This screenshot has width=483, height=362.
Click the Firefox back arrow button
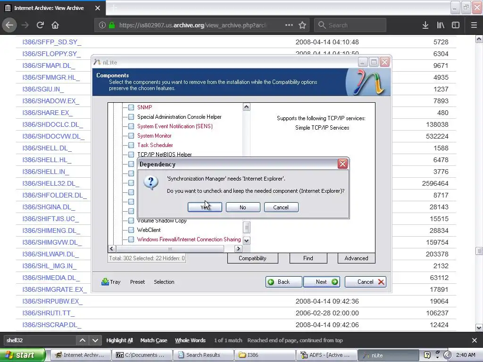pyautogui.click(x=9, y=25)
